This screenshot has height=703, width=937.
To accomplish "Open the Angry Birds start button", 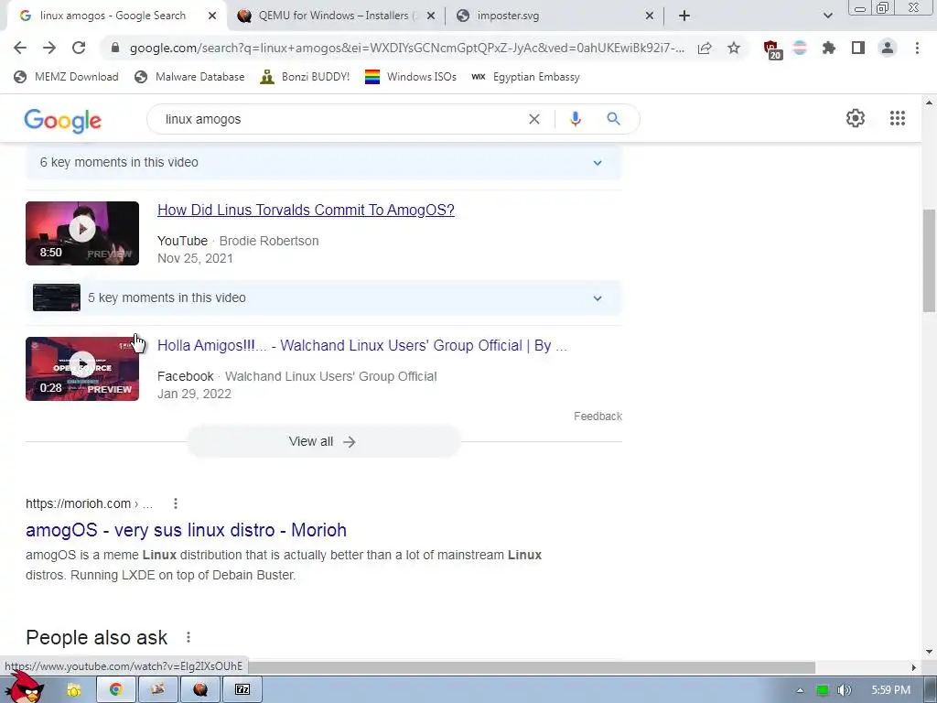I will (25, 687).
